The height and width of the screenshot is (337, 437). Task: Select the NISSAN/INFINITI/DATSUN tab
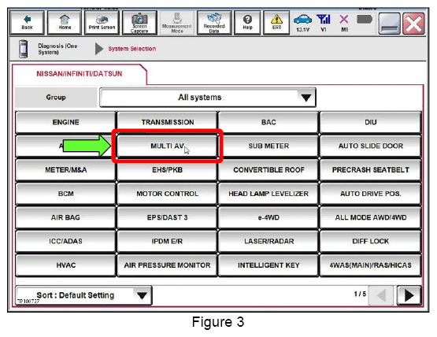coord(80,74)
